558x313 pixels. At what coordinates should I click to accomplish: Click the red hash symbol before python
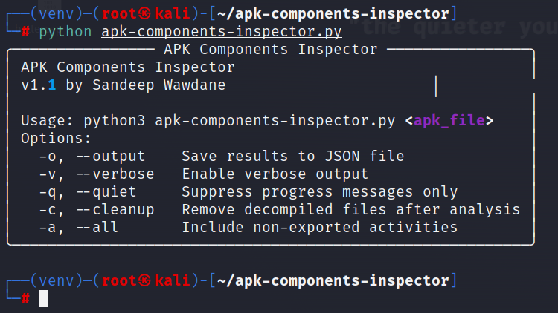click(25, 32)
